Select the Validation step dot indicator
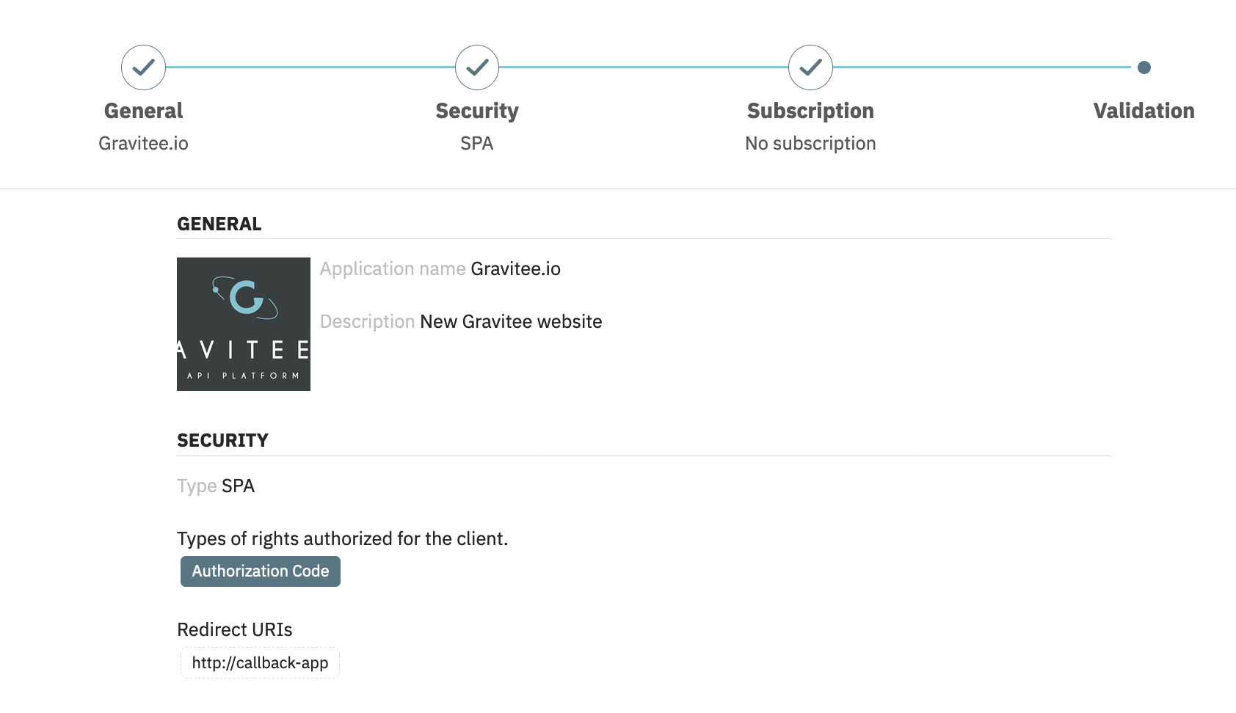This screenshot has width=1236, height=713. 1146,66
